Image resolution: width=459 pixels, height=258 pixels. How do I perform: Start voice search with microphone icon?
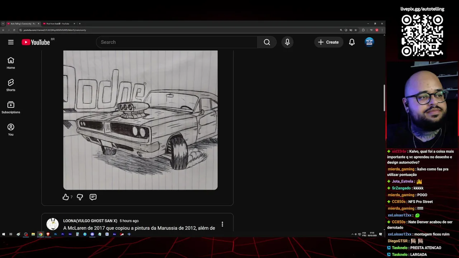tap(287, 42)
